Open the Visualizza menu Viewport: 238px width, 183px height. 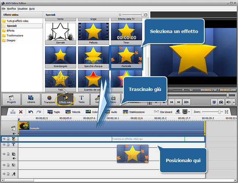coord(23,8)
